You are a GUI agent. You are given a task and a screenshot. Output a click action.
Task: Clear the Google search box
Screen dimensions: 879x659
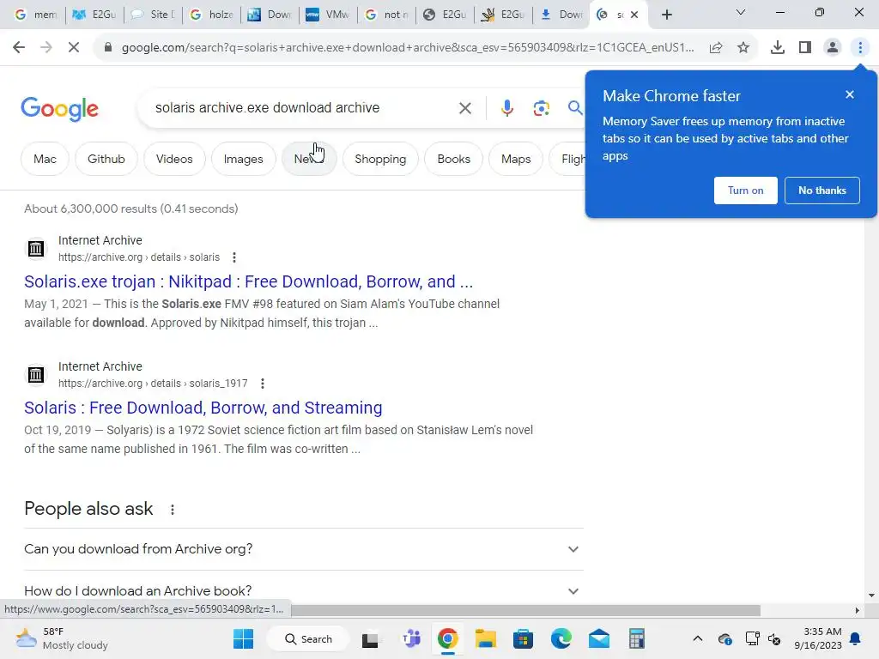[465, 108]
